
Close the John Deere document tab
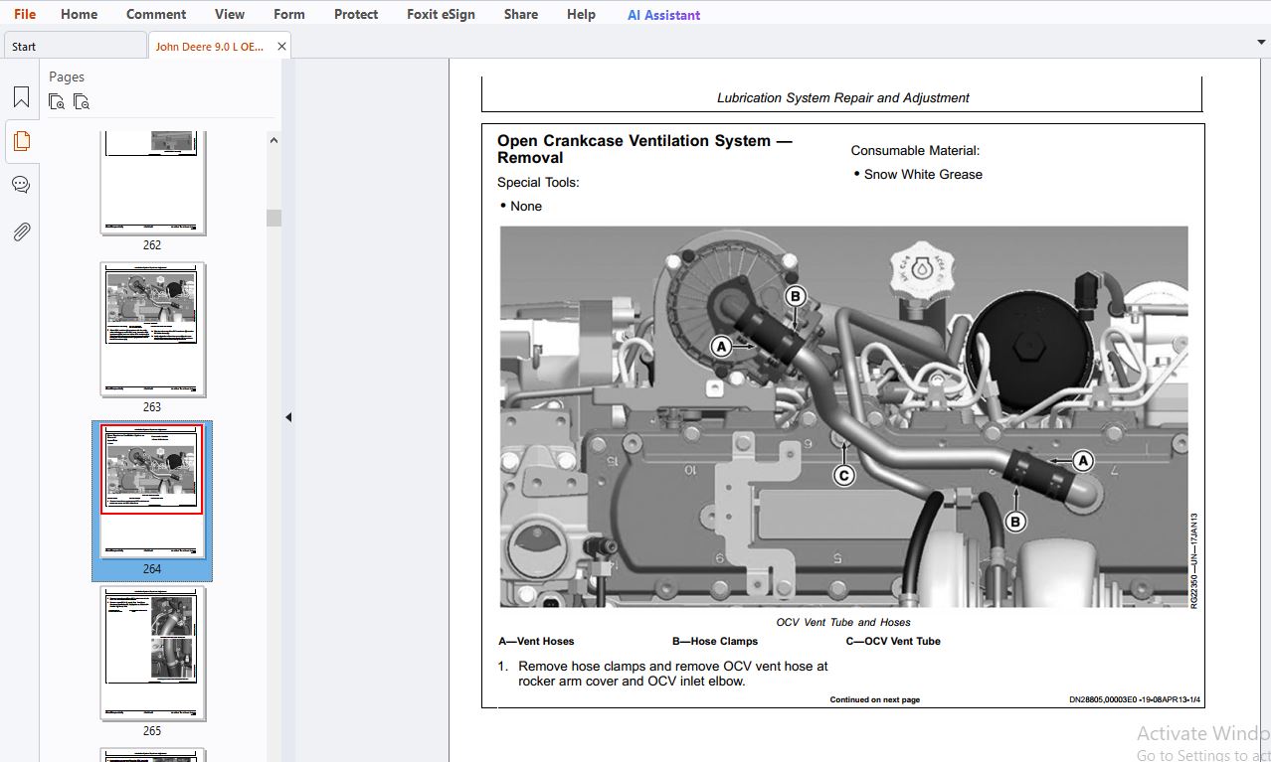click(x=282, y=46)
